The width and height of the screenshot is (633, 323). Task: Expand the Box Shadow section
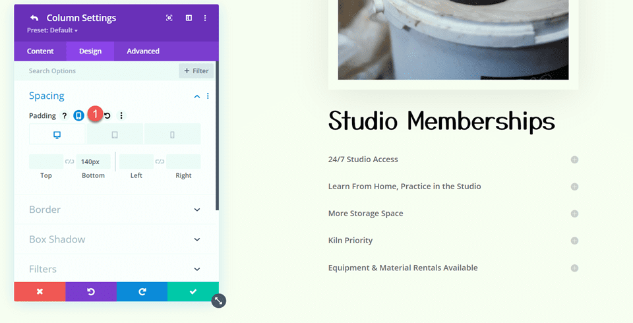pyautogui.click(x=196, y=239)
